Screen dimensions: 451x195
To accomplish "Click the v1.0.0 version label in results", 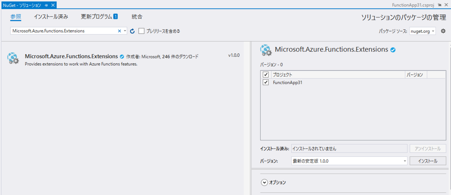I will tap(234, 55).
